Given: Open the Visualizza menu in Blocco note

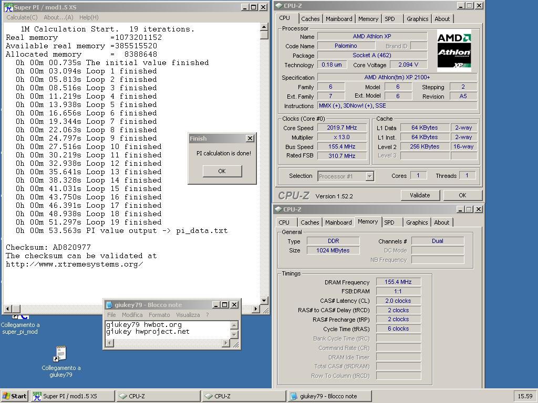Looking at the screenshot, I should click(x=188, y=315).
